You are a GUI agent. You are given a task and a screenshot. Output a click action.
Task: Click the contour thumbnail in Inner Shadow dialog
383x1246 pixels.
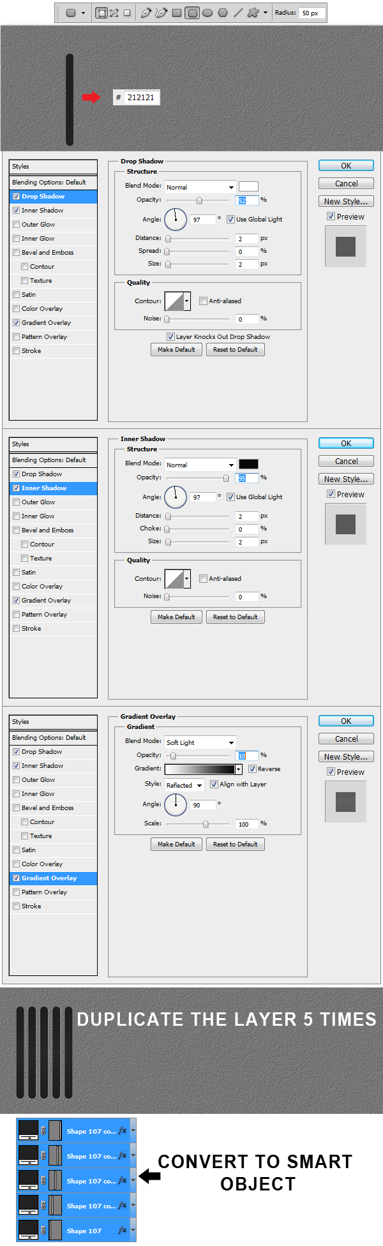174,578
